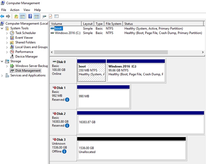Click the Back arrow toolbar icon
Viewport: 206px width, 164px height.
2,16
